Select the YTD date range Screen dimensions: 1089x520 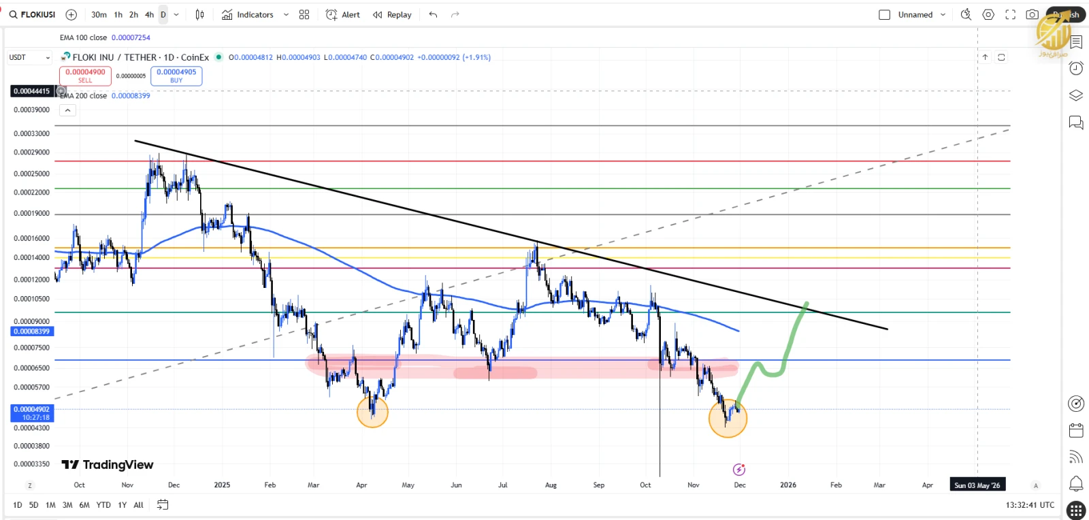[103, 505]
